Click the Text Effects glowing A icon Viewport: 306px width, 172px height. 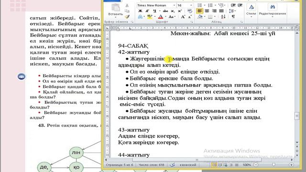tap(140, 17)
